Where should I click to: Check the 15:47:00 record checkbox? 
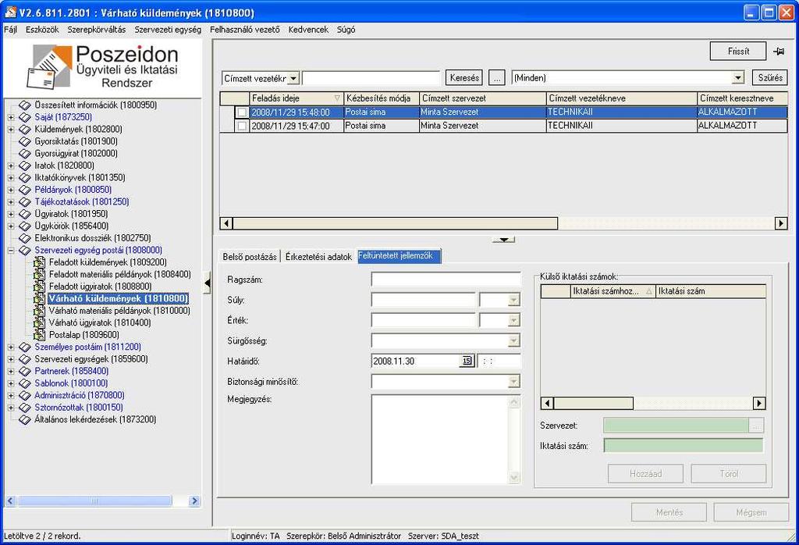pyautogui.click(x=242, y=126)
